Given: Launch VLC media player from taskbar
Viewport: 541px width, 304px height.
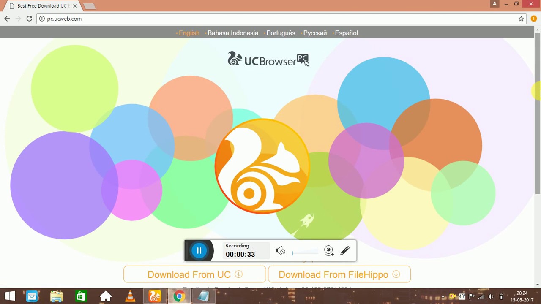Looking at the screenshot, I should click(130, 296).
